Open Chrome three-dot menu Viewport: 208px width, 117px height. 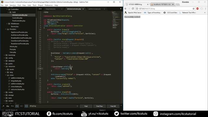point(205,9)
